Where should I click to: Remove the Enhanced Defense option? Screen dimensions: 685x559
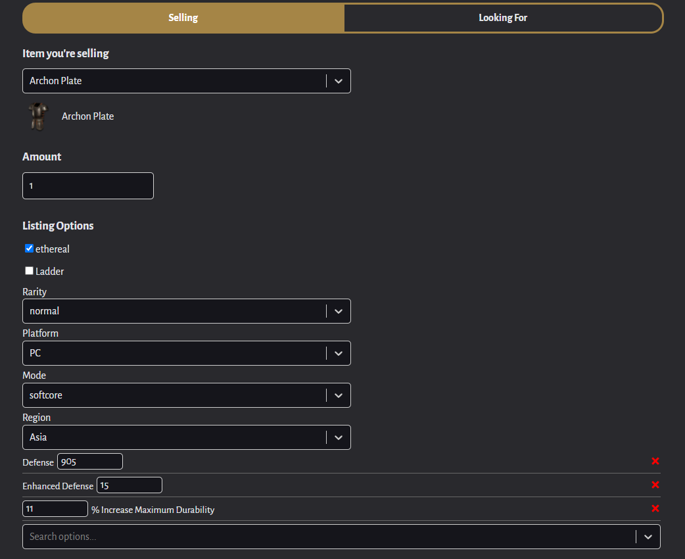tap(655, 485)
